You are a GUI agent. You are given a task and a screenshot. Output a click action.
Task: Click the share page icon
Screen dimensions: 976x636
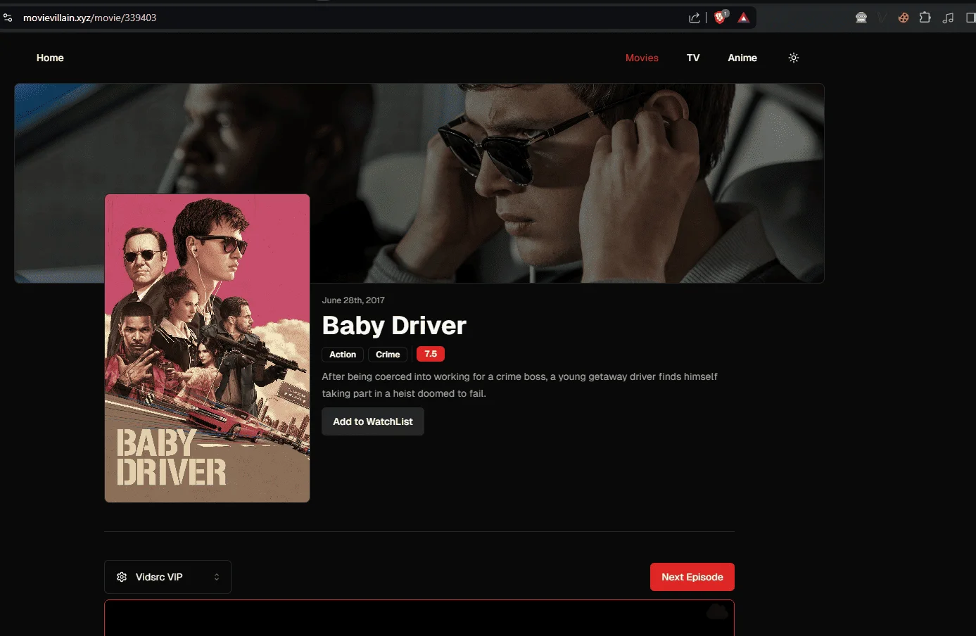coord(695,18)
